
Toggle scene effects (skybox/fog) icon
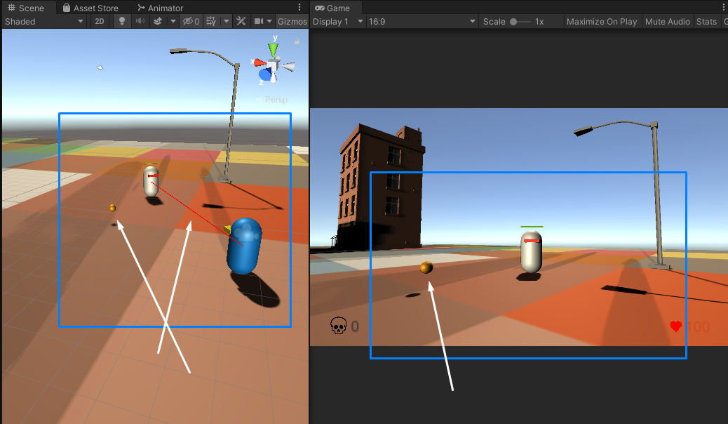point(158,21)
